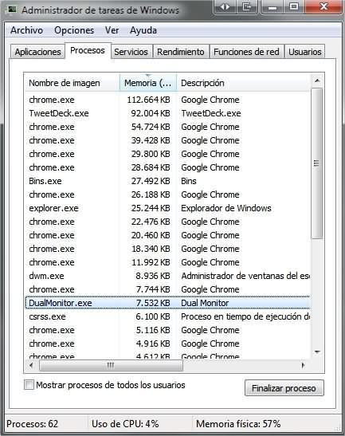Select chrome.exe process using 4.916 KB
The height and width of the screenshot is (436, 345).
[x=167, y=344]
